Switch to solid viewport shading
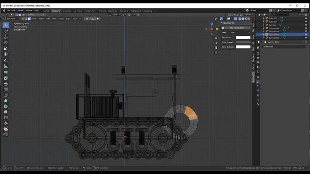 point(243,19)
